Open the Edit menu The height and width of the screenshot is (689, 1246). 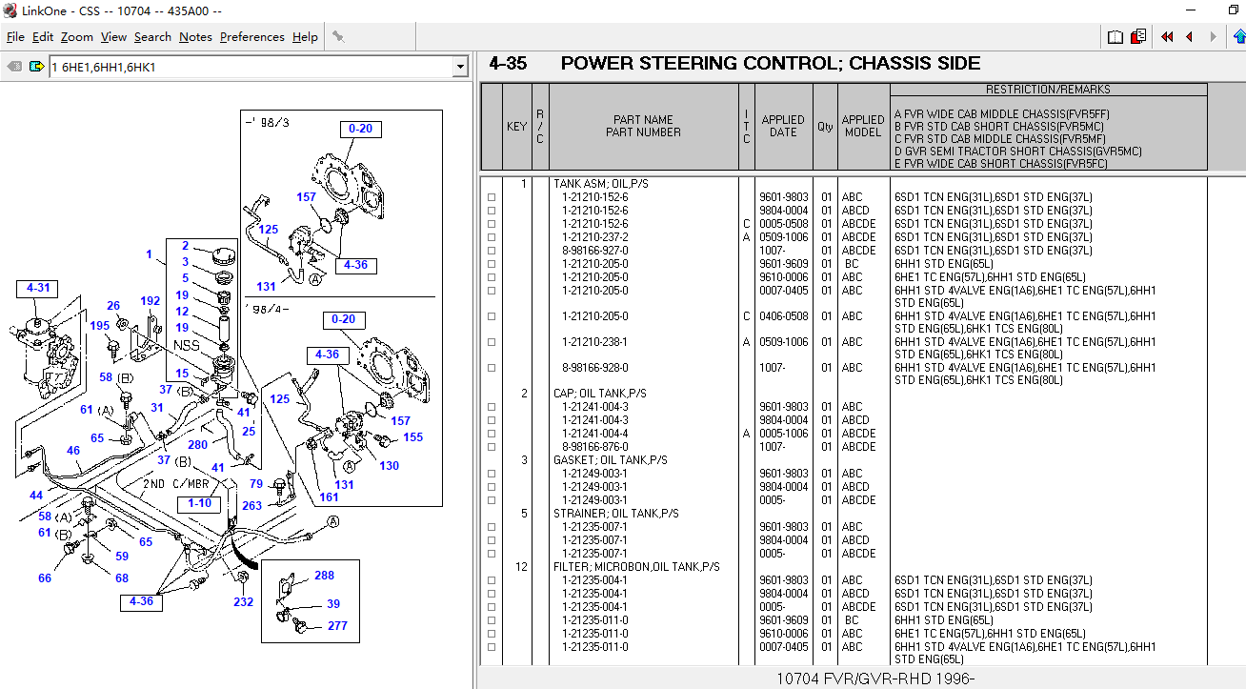pyautogui.click(x=43, y=37)
